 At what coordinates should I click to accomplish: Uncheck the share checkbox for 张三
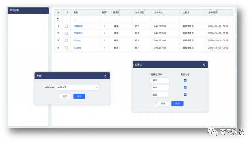185,80
